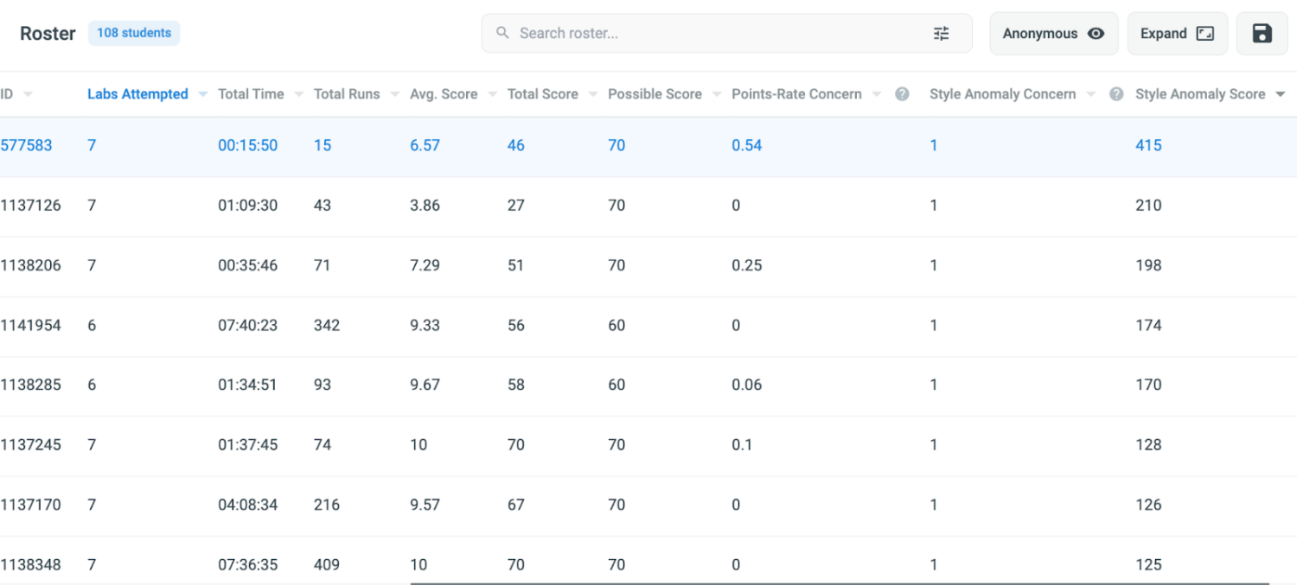This screenshot has width=1297, height=585.
Task: Click the magnifier icon in search bar
Action: point(502,34)
